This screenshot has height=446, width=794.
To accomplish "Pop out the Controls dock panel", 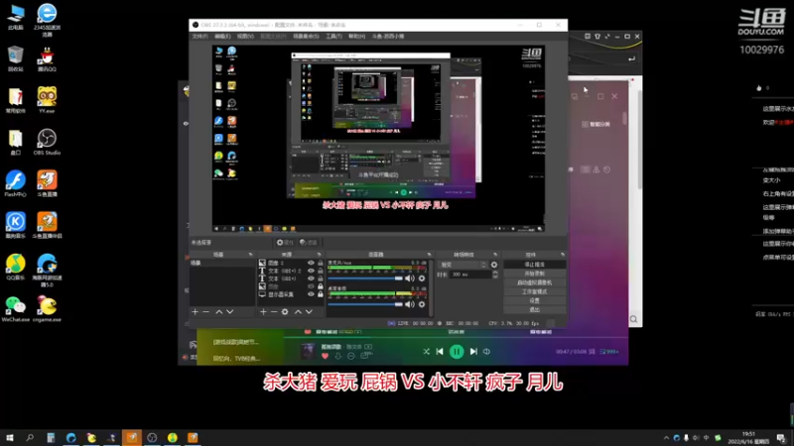I will click(563, 255).
